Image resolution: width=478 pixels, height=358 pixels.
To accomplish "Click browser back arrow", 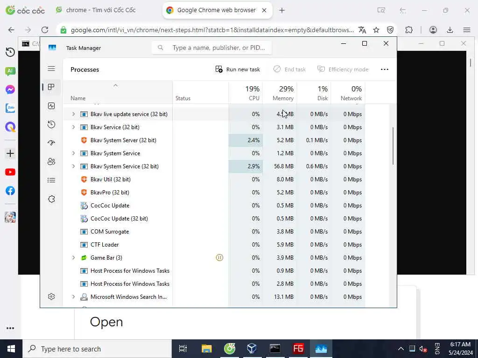I will [11, 30].
